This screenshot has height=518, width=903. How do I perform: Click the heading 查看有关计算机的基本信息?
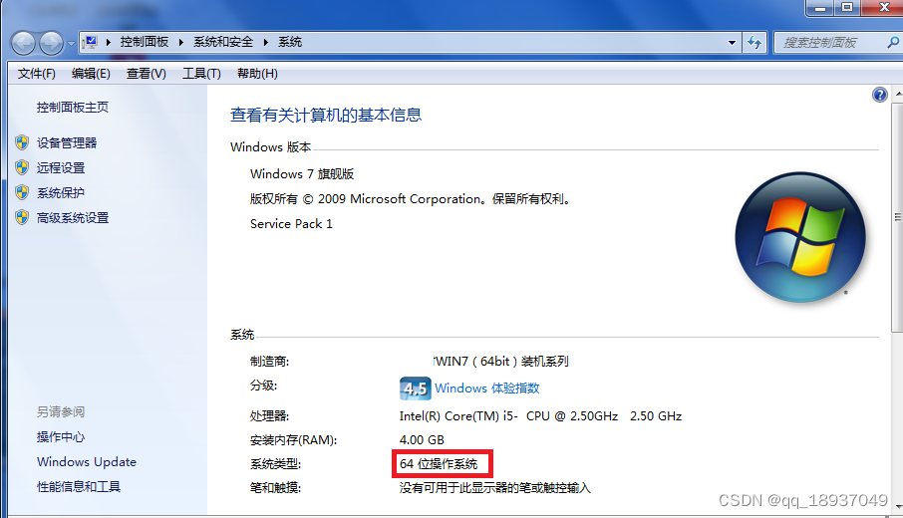326,116
